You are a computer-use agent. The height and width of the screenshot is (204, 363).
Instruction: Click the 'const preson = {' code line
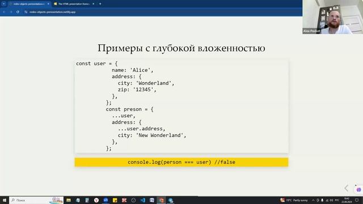(x=129, y=109)
